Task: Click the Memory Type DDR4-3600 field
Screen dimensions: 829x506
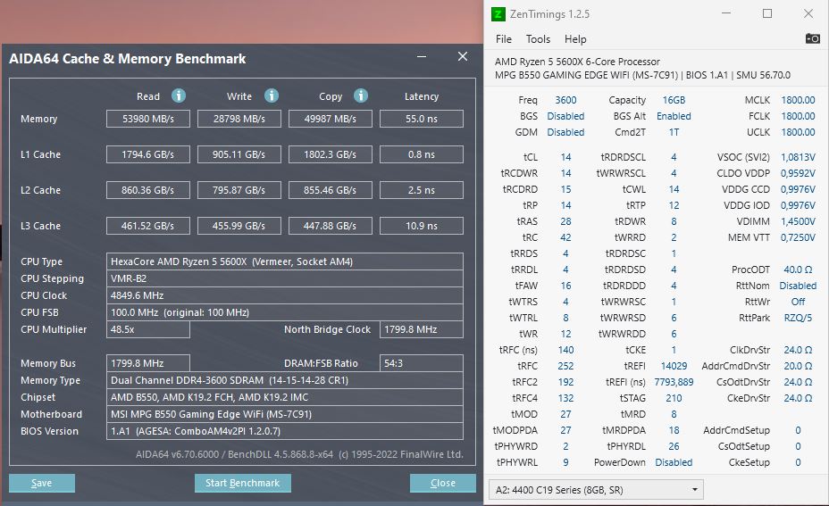Action: tap(284, 380)
